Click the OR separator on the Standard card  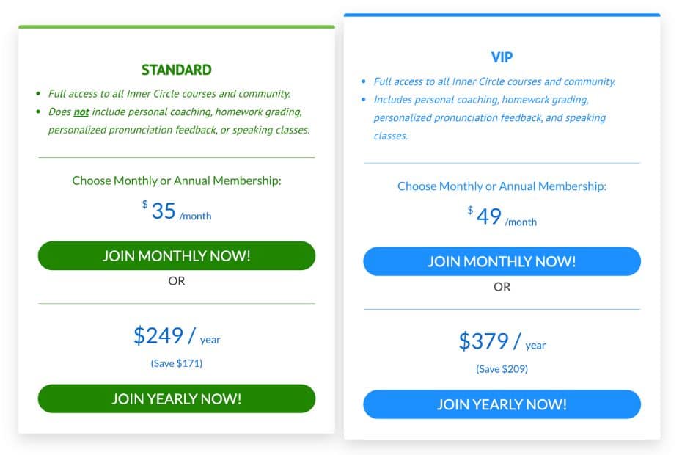point(176,281)
